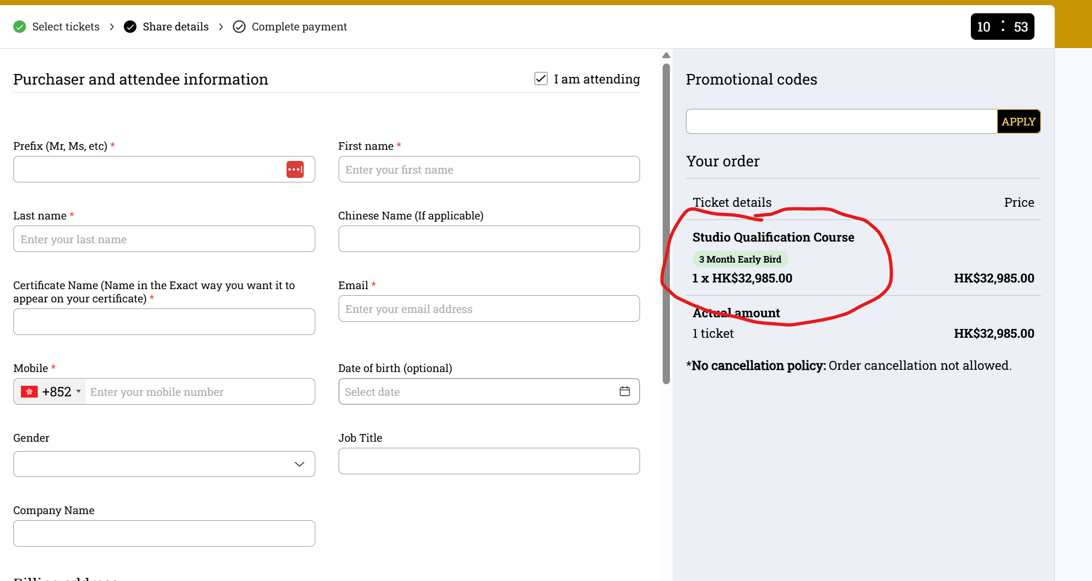This screenshot has height=581, width=1092.
Task: Click the First name input field
Action: tap(488, 169)
